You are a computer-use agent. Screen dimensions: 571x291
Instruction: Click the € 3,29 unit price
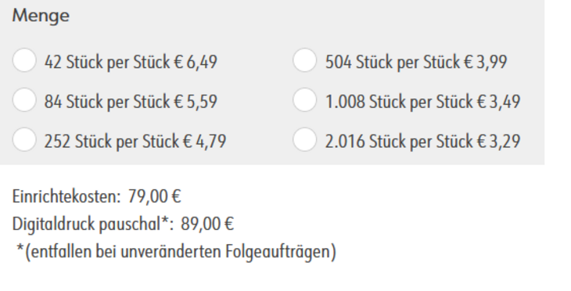498,142
